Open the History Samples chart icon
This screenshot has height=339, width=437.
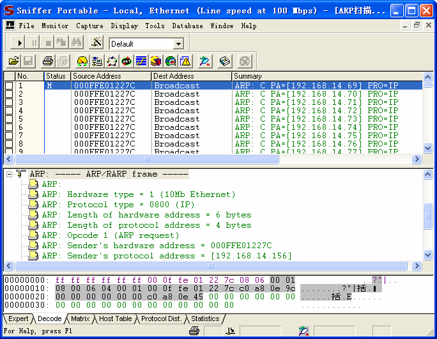(141, 61)
